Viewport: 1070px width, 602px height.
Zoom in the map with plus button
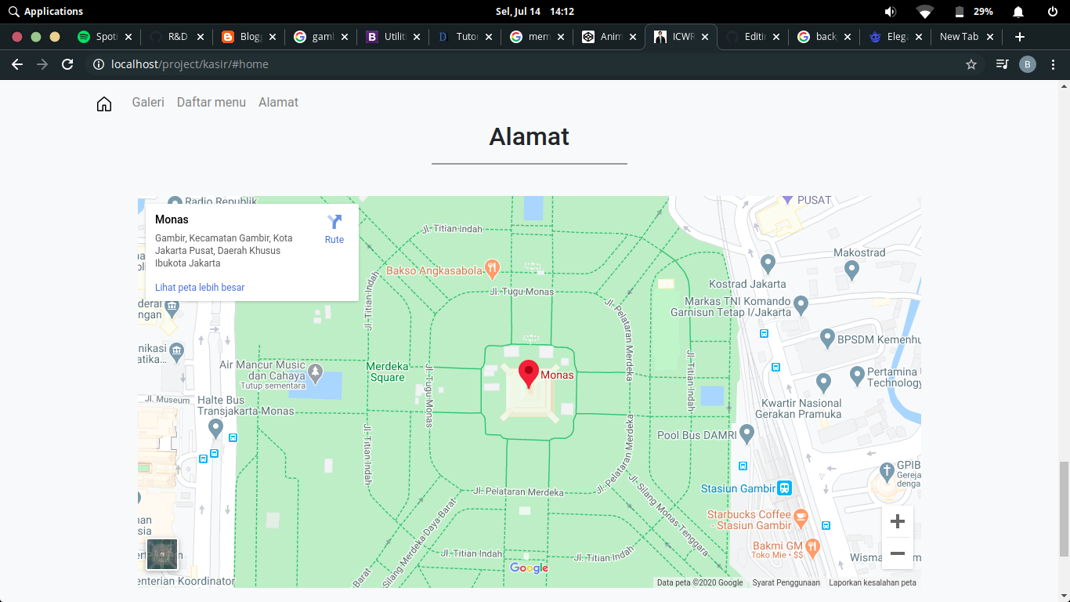click(898, 521)
